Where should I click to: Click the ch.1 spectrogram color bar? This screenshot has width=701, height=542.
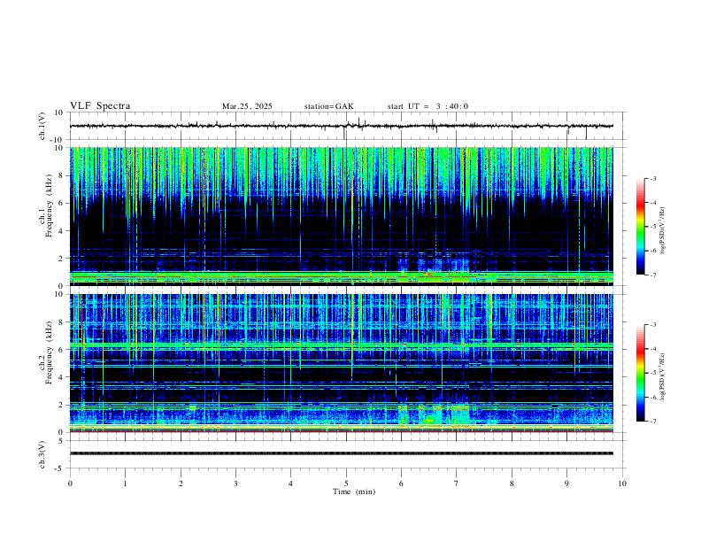(x=641, y=227)
